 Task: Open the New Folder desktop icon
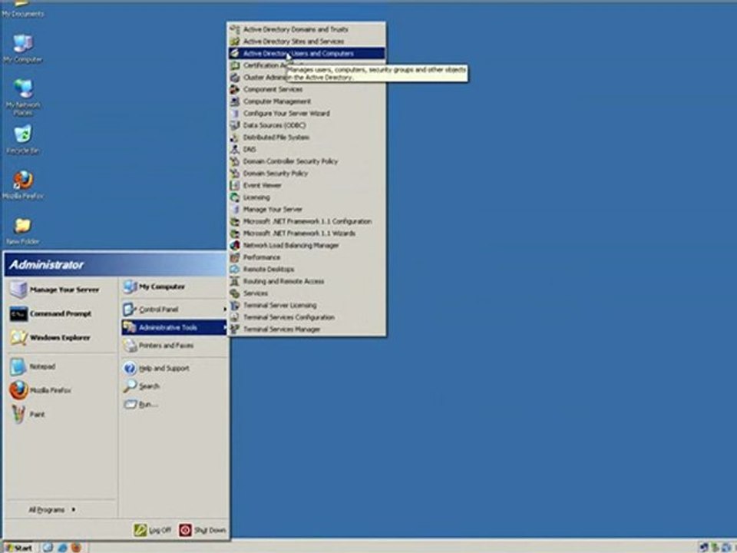[x=22, y=231]
